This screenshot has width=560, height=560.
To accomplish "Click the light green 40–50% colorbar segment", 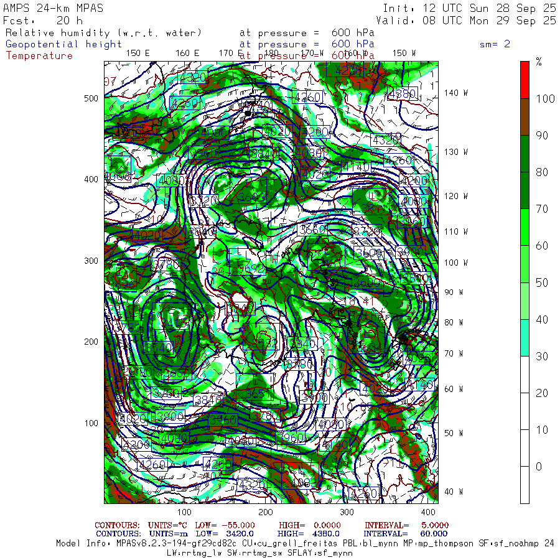I will pyautogui.click(x=525, y=301).
